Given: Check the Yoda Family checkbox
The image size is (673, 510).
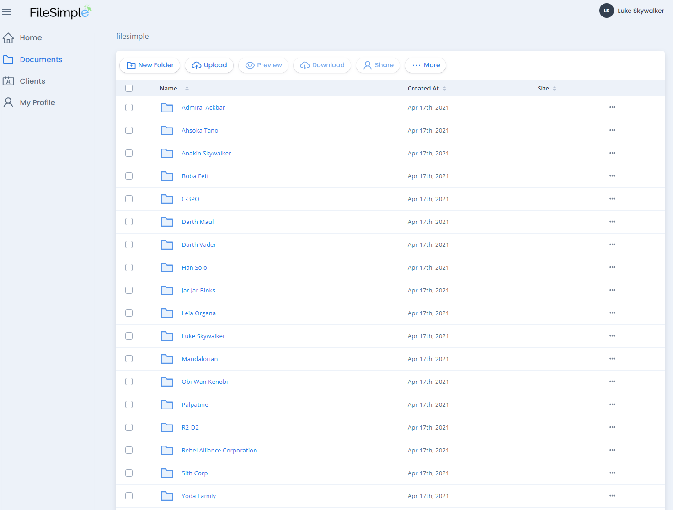Looking at the screenshot, I should [x=128, y=496].
